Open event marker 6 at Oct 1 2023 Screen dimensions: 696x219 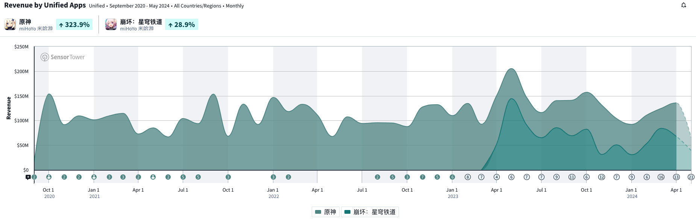587,177
